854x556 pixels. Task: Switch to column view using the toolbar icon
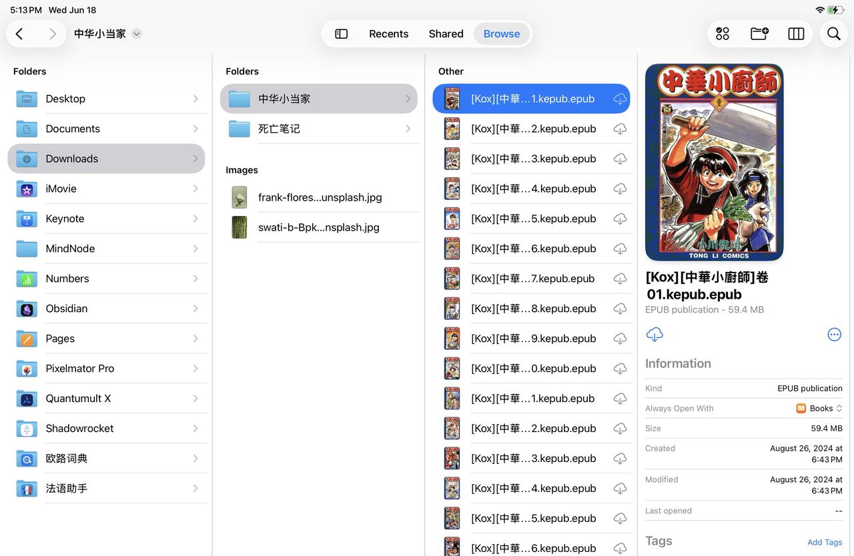pyautogui.click(x=796, y=33)
